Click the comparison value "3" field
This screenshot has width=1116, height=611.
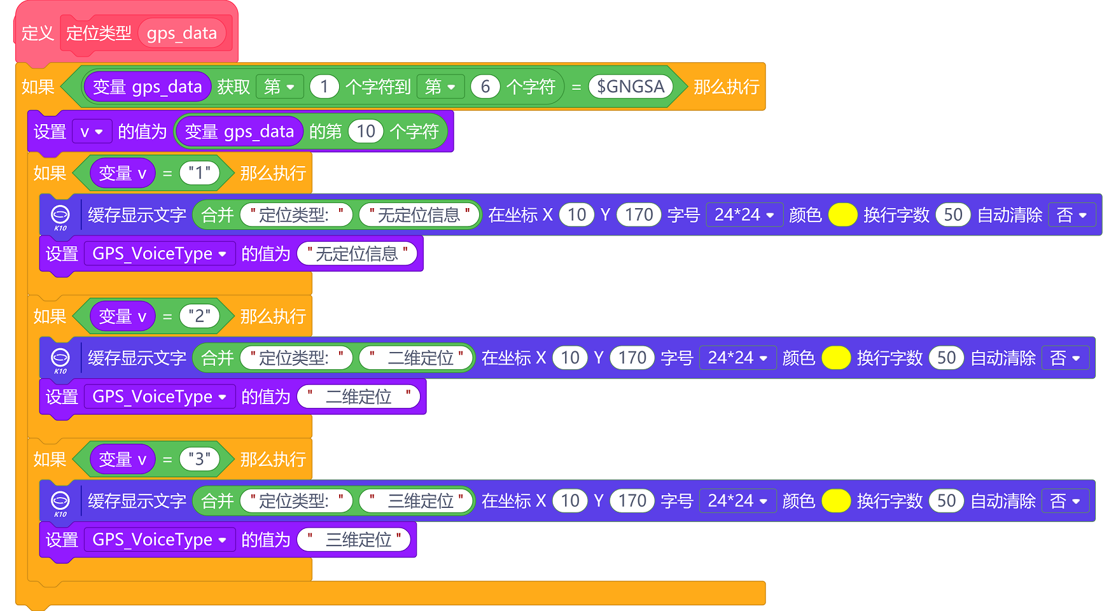click(x=199, y=460)
